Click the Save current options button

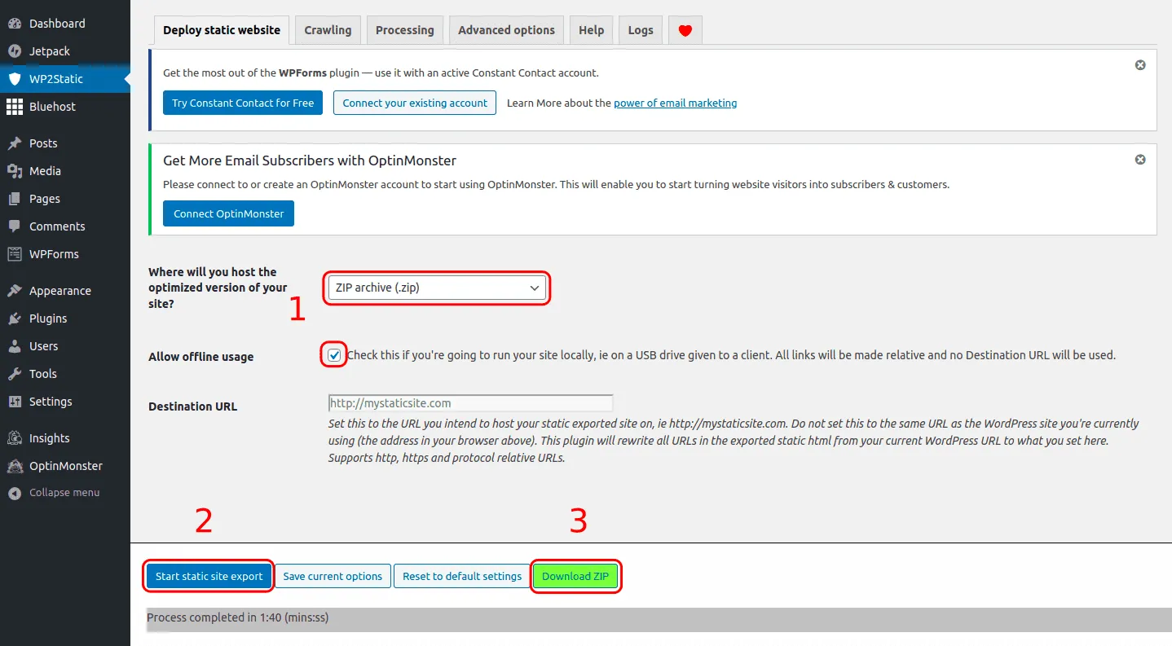(x=333, y=576)
